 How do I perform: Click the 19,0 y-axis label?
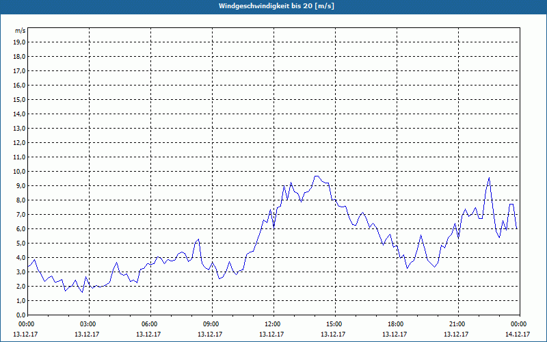(x=19, y=42)
